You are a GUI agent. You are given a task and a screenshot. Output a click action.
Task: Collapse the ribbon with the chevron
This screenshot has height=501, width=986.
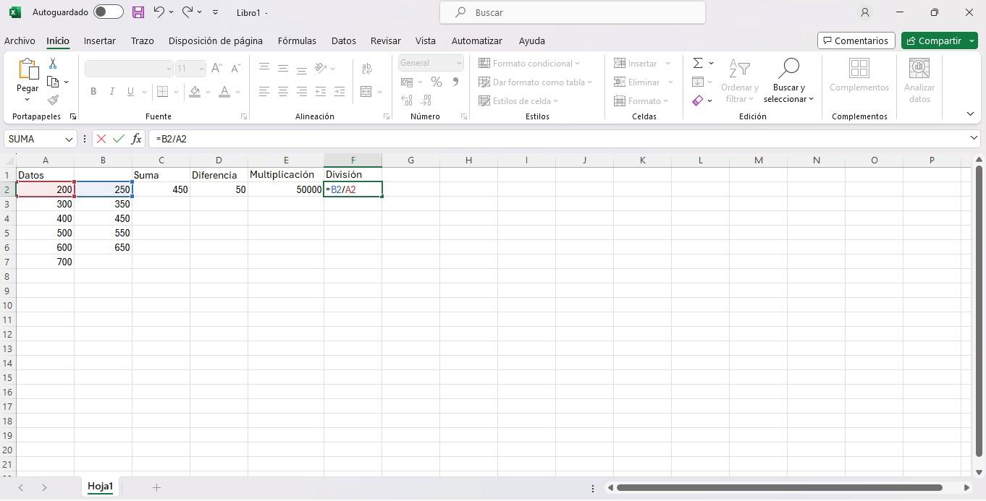point(970,114)
